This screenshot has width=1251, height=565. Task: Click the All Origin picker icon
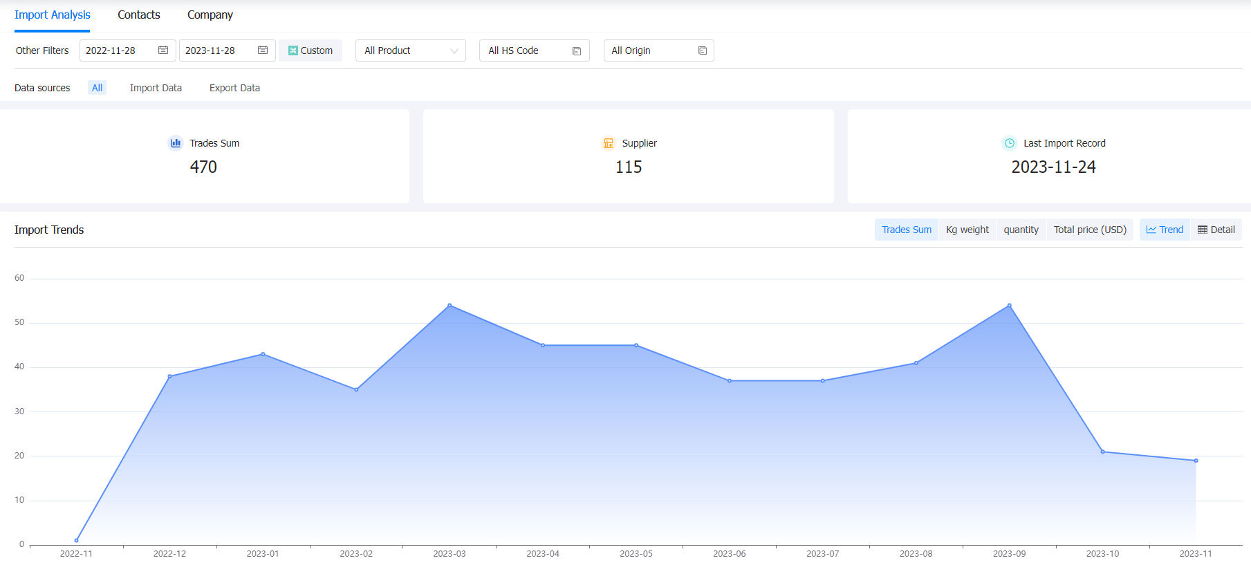[703, 50]
